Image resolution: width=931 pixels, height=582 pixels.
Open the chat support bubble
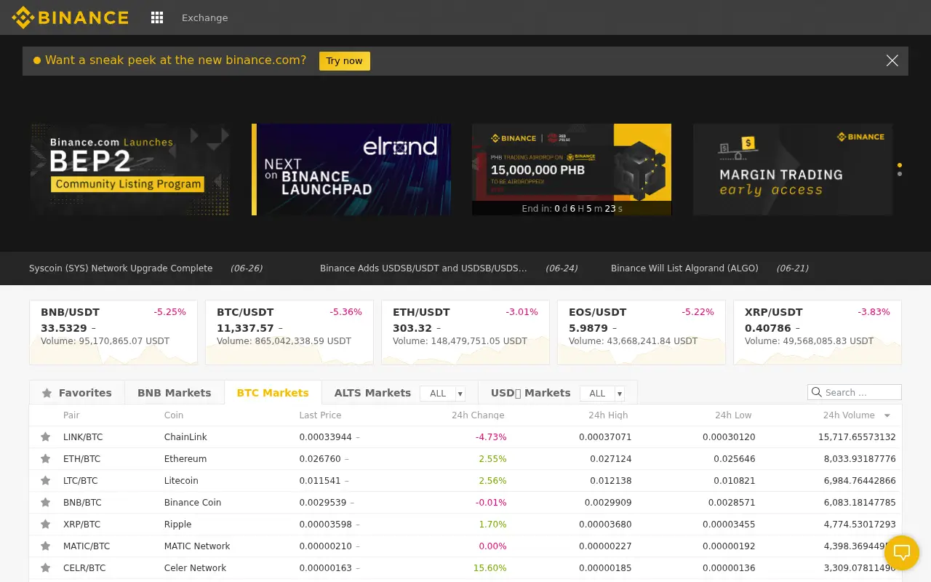click(x=902, y=553)
